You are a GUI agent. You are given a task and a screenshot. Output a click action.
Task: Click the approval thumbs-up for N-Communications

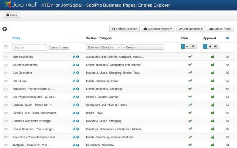(x=213, y=65)
